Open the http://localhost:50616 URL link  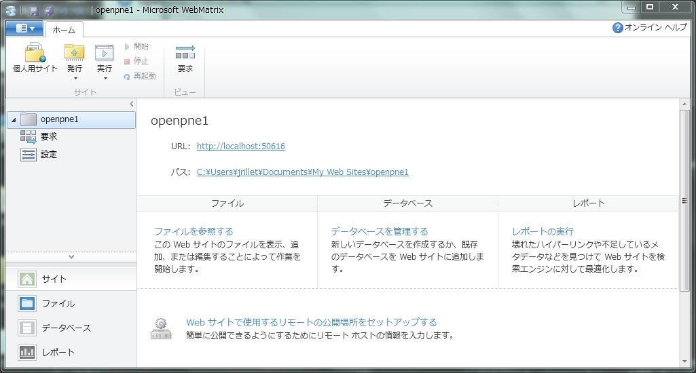point(240,146)
